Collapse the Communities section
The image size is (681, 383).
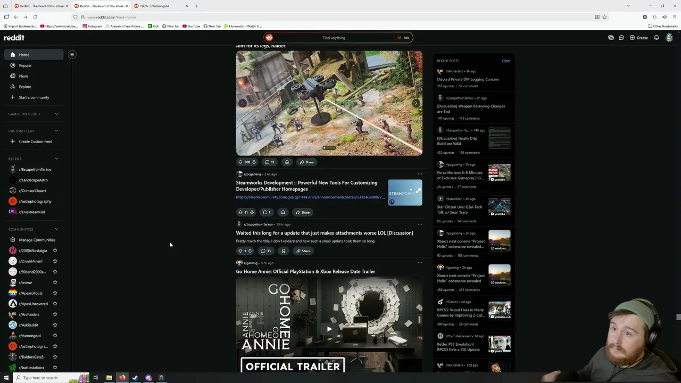[x=56, y=229]
